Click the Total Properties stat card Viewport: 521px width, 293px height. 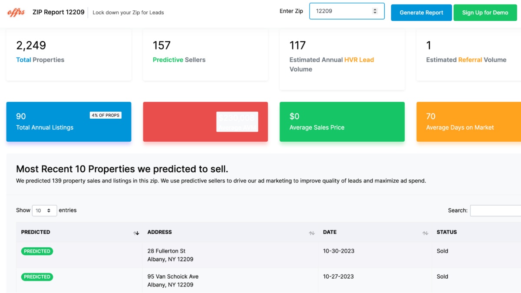[x=69, y=54]
